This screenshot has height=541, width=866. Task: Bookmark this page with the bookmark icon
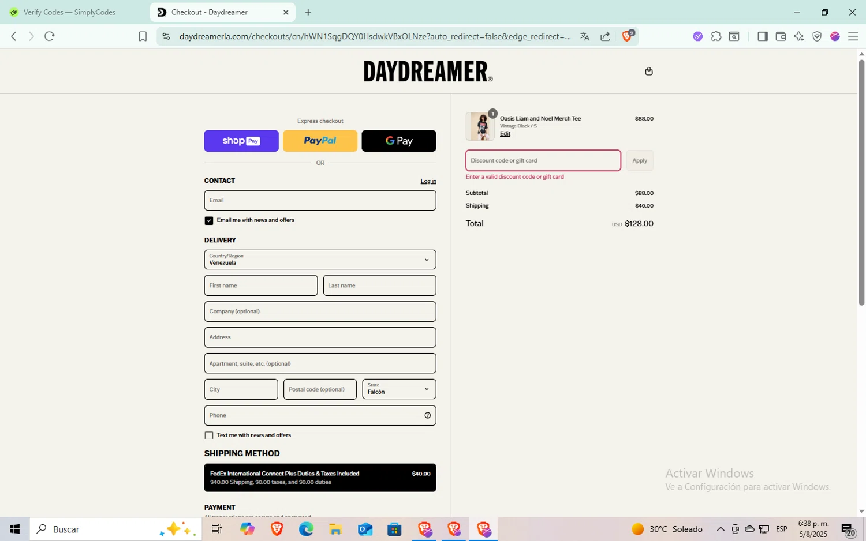143,36
